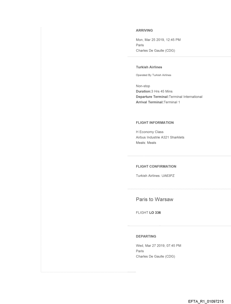This screenshot has width=231, height=304.
Task: Click the Airbus Industrie A321 Sharklets text
Action: pos(160,137)
